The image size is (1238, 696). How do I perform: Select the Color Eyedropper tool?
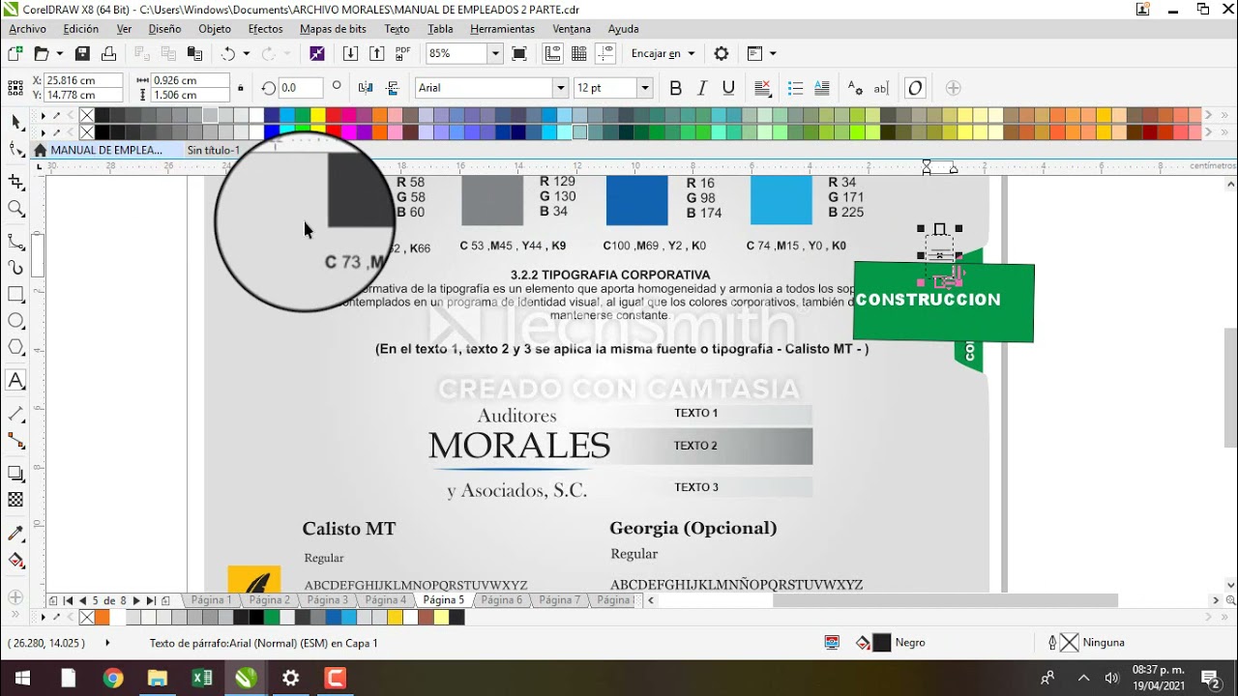coord(15,534)
